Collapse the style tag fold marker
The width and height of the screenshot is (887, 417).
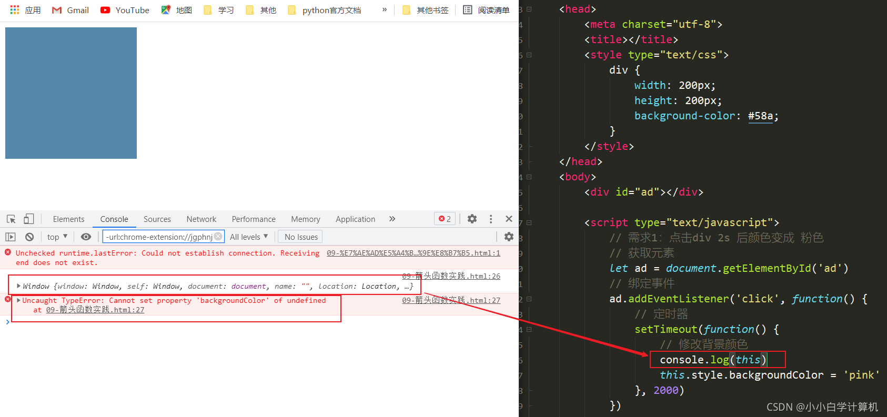coord(529,55)
